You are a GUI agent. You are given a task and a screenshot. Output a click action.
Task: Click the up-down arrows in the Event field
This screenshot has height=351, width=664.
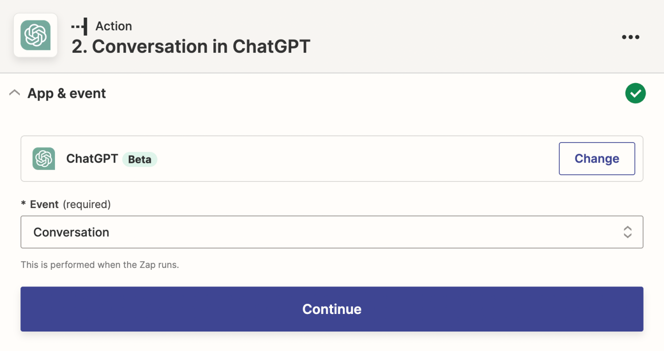[x=627, y=232]
